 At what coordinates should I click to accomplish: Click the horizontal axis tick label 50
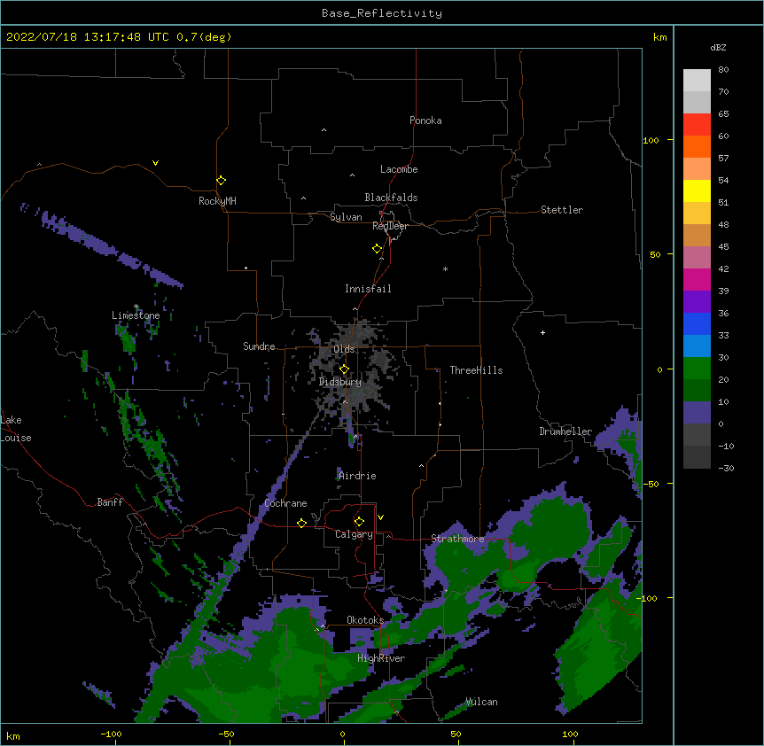click(456, 734)
